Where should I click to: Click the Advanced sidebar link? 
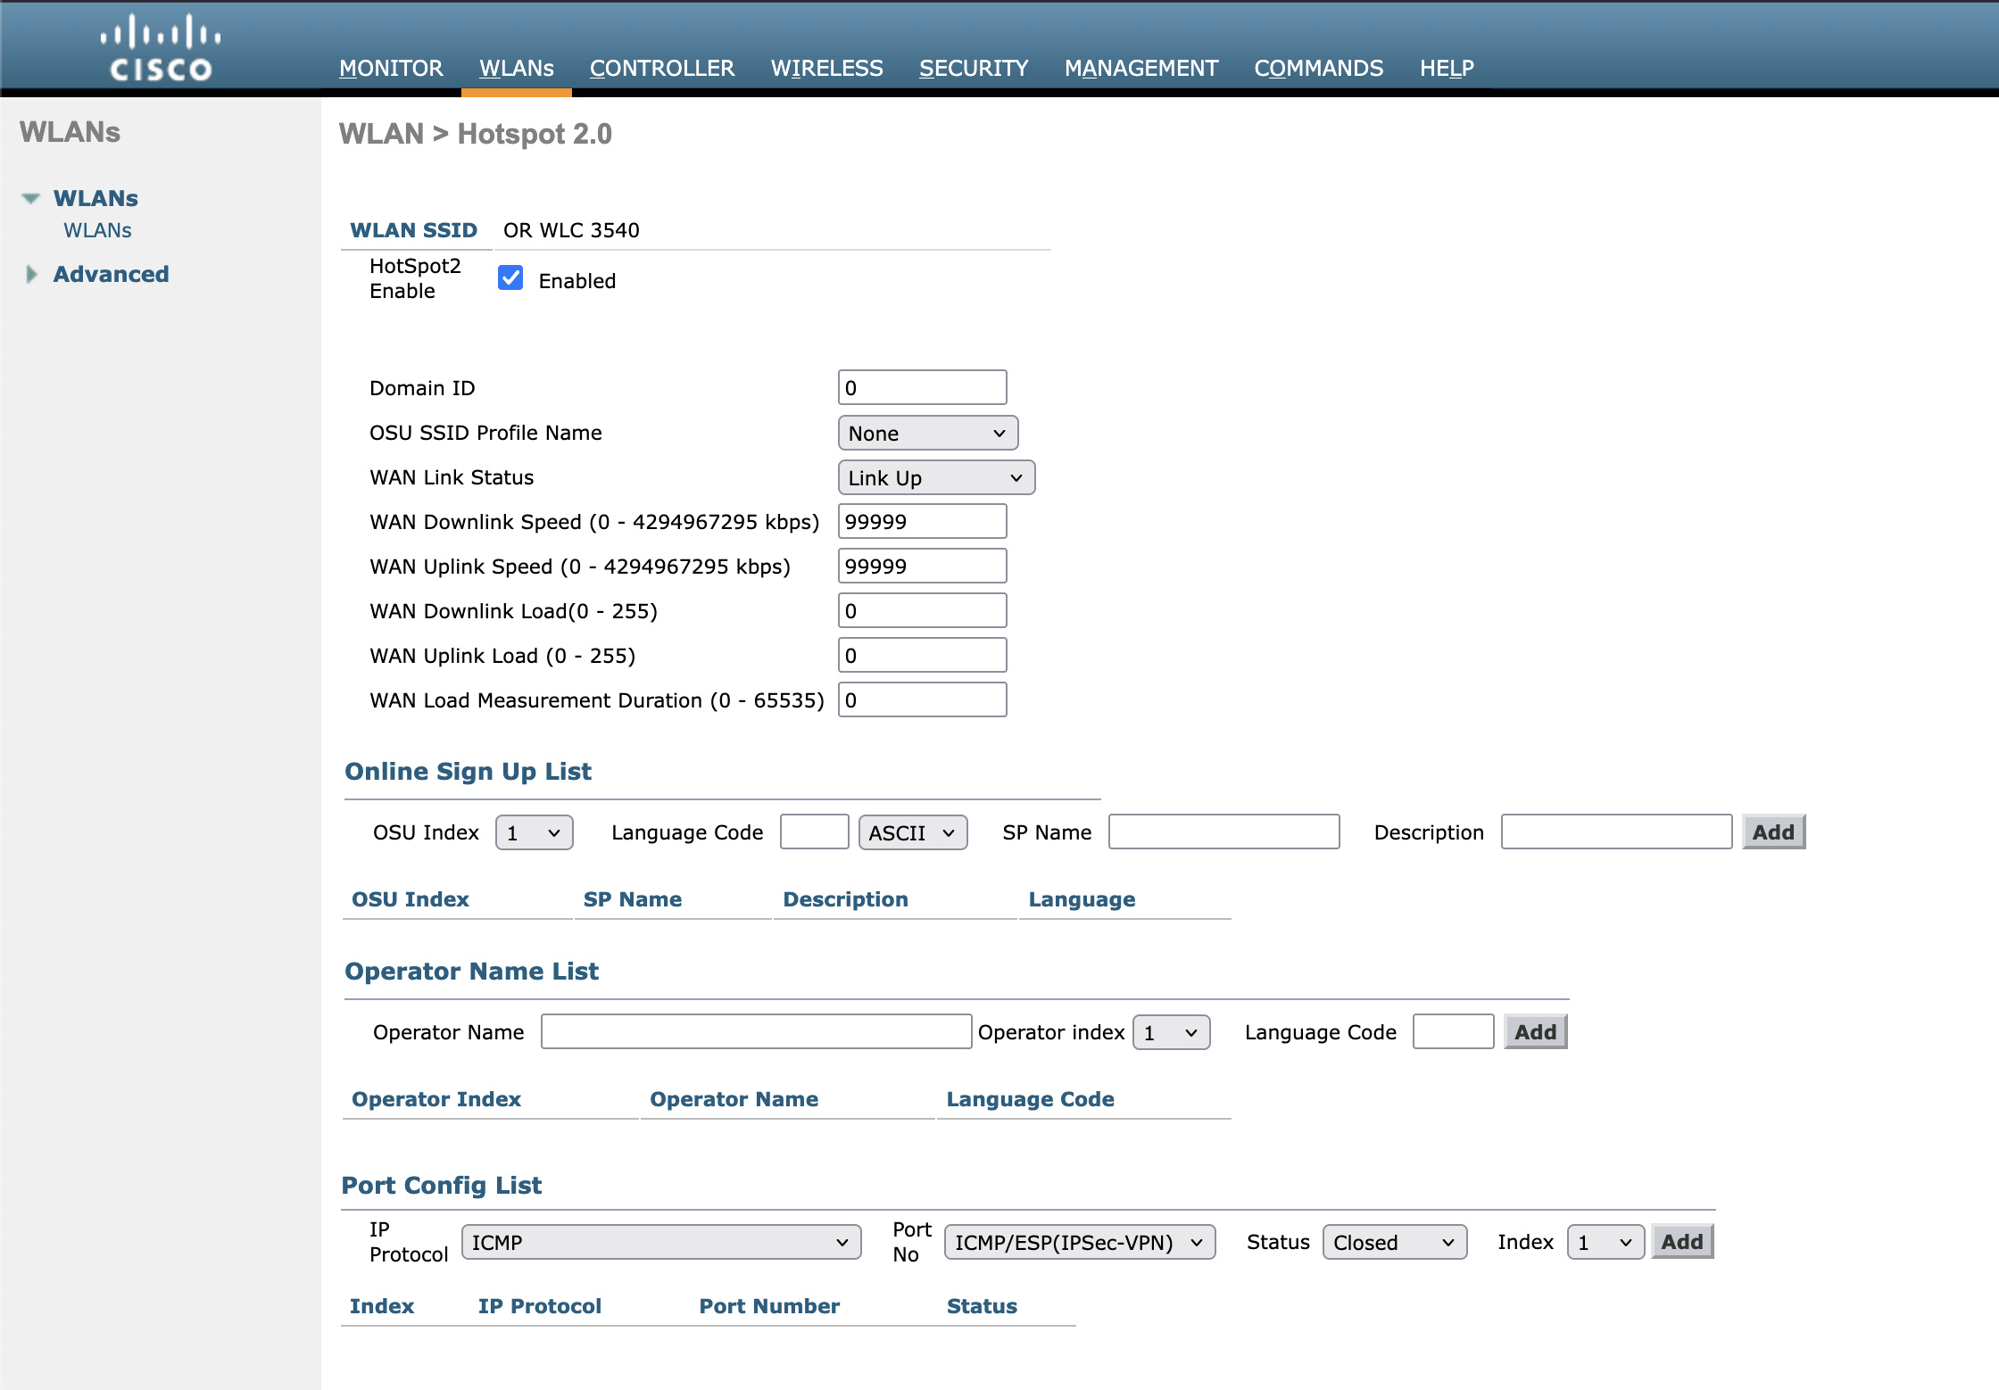111,274
